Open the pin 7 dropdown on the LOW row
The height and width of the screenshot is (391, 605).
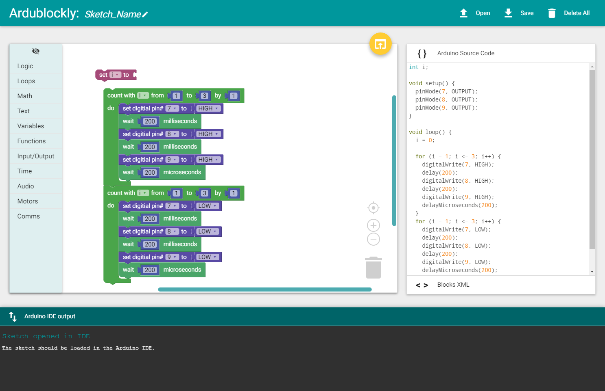click(172, 206)
